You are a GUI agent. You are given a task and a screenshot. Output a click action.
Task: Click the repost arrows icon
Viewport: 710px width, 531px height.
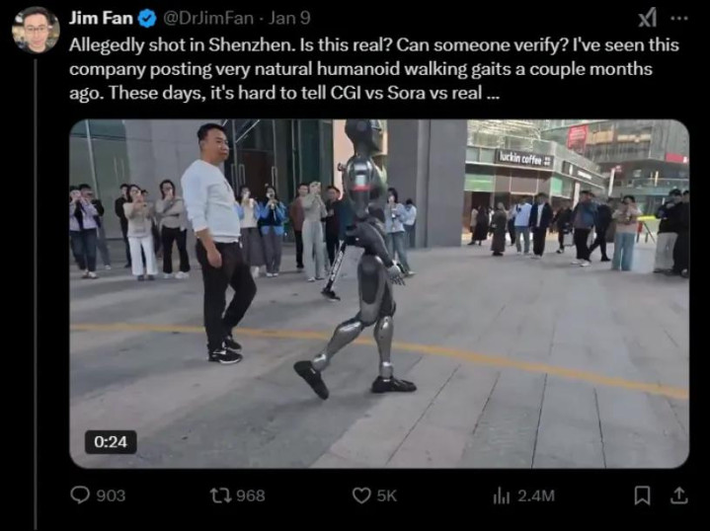(x=220, y=495)
